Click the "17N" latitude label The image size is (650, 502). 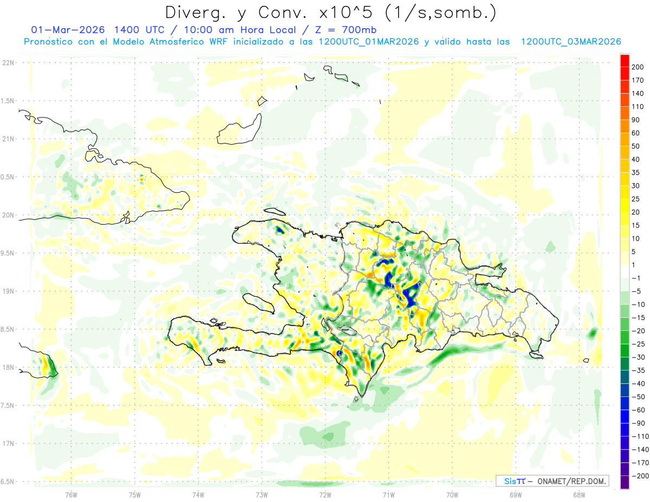tap(8, 444)
